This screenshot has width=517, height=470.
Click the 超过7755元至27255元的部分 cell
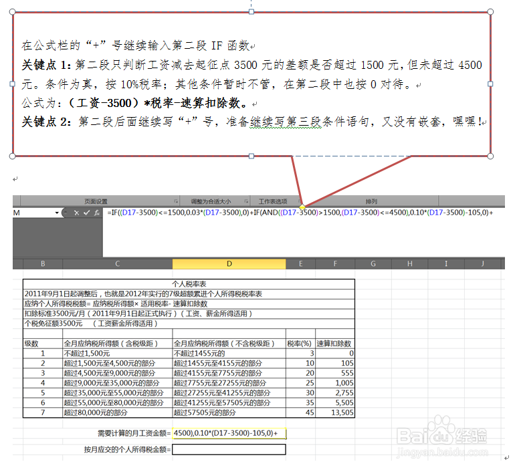click(229, 383)
